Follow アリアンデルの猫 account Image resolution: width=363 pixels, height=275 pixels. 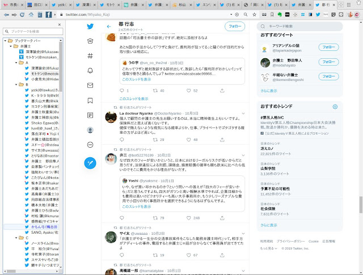[x=329, y=47]
